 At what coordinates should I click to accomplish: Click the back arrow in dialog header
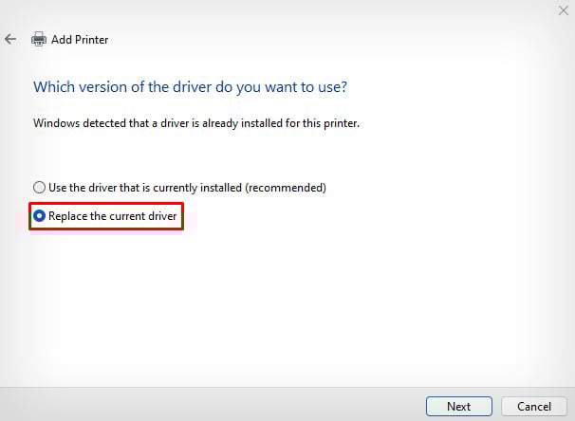click(x=10, y=39)
